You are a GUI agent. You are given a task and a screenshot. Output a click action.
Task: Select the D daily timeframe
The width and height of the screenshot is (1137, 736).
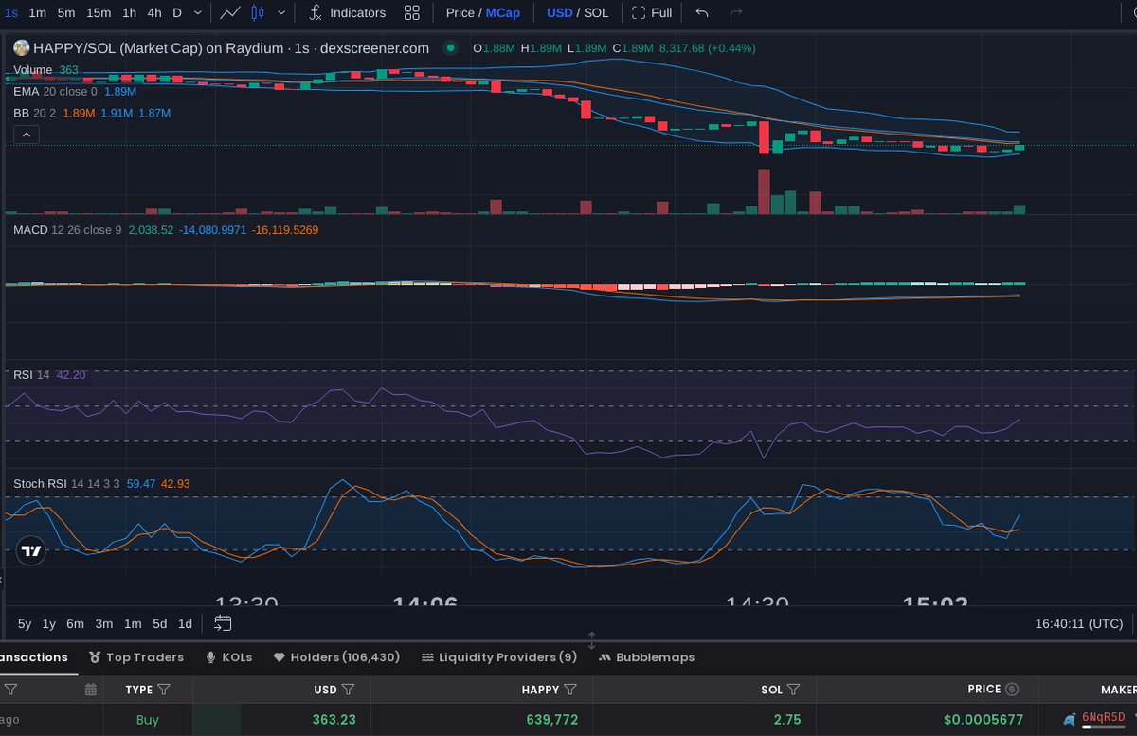tap(176, 12)
